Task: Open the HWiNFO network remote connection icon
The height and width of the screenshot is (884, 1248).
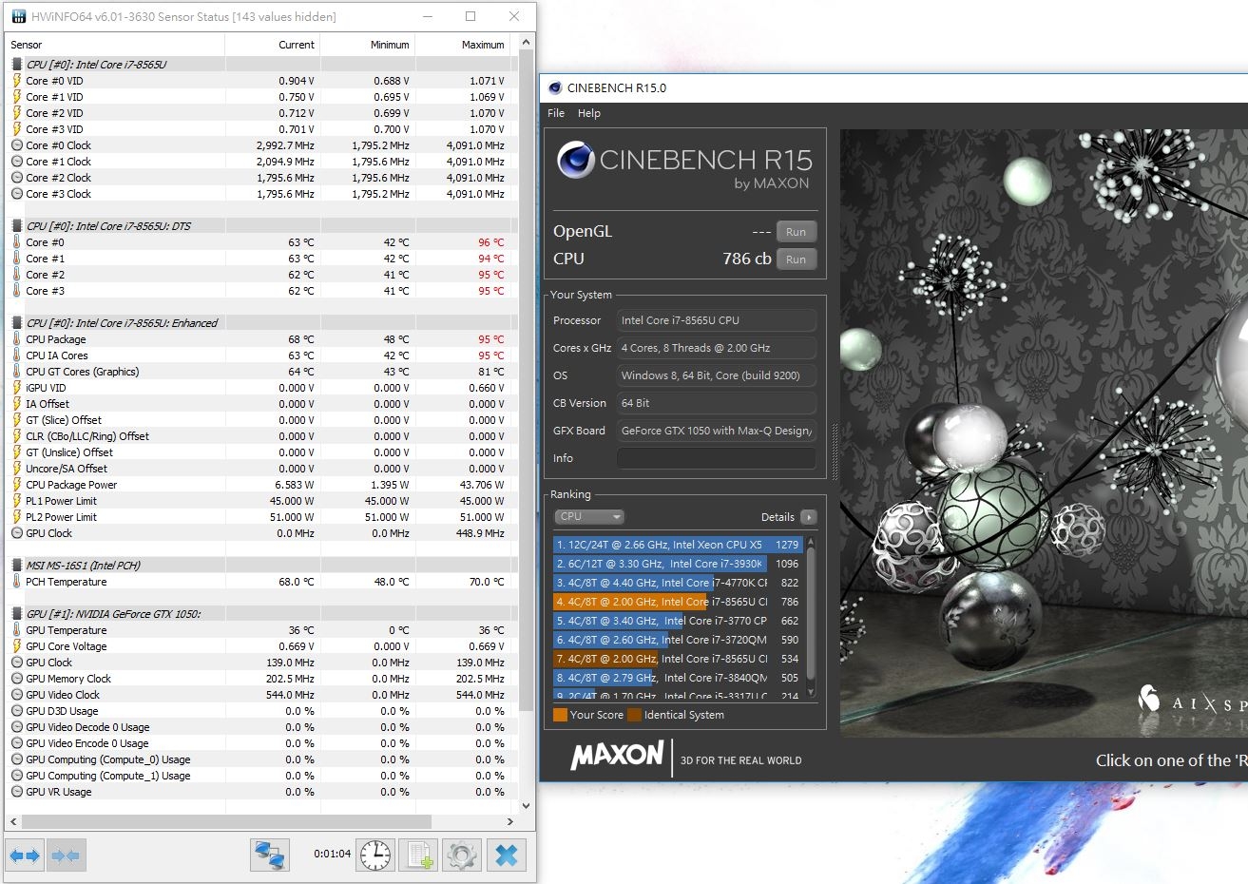Action: 270,855
